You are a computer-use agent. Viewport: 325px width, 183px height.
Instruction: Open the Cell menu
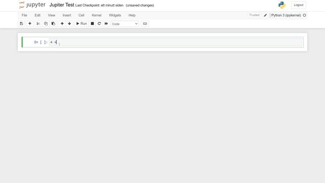pyautogui.click(x=81, y=15)
